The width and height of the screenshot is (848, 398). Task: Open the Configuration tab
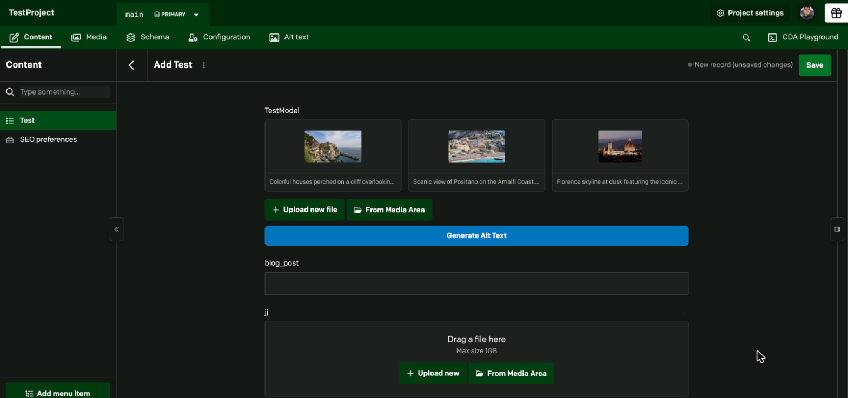(219, 37)
